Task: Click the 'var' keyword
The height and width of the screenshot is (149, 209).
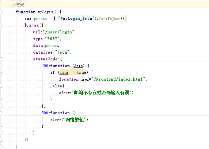Action: [28, 19]
